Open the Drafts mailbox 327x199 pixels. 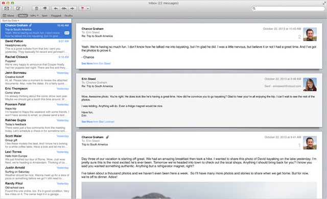coord(68,16)
